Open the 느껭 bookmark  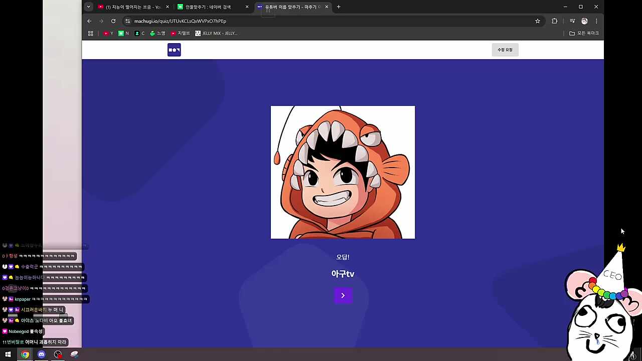click(x=157, y=34)
